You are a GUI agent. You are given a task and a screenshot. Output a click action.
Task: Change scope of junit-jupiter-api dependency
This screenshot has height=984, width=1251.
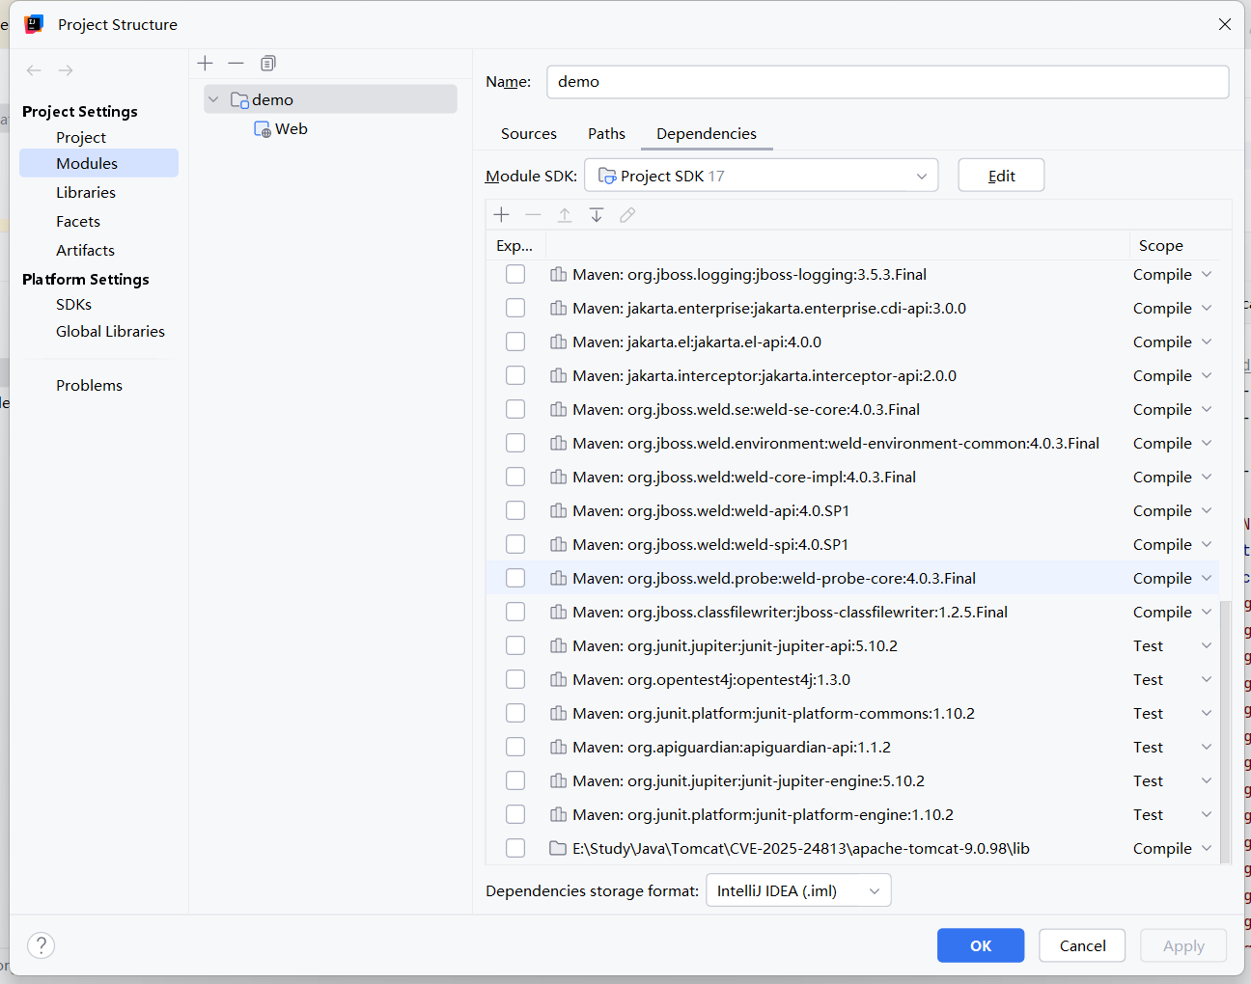click(1172, 646)
